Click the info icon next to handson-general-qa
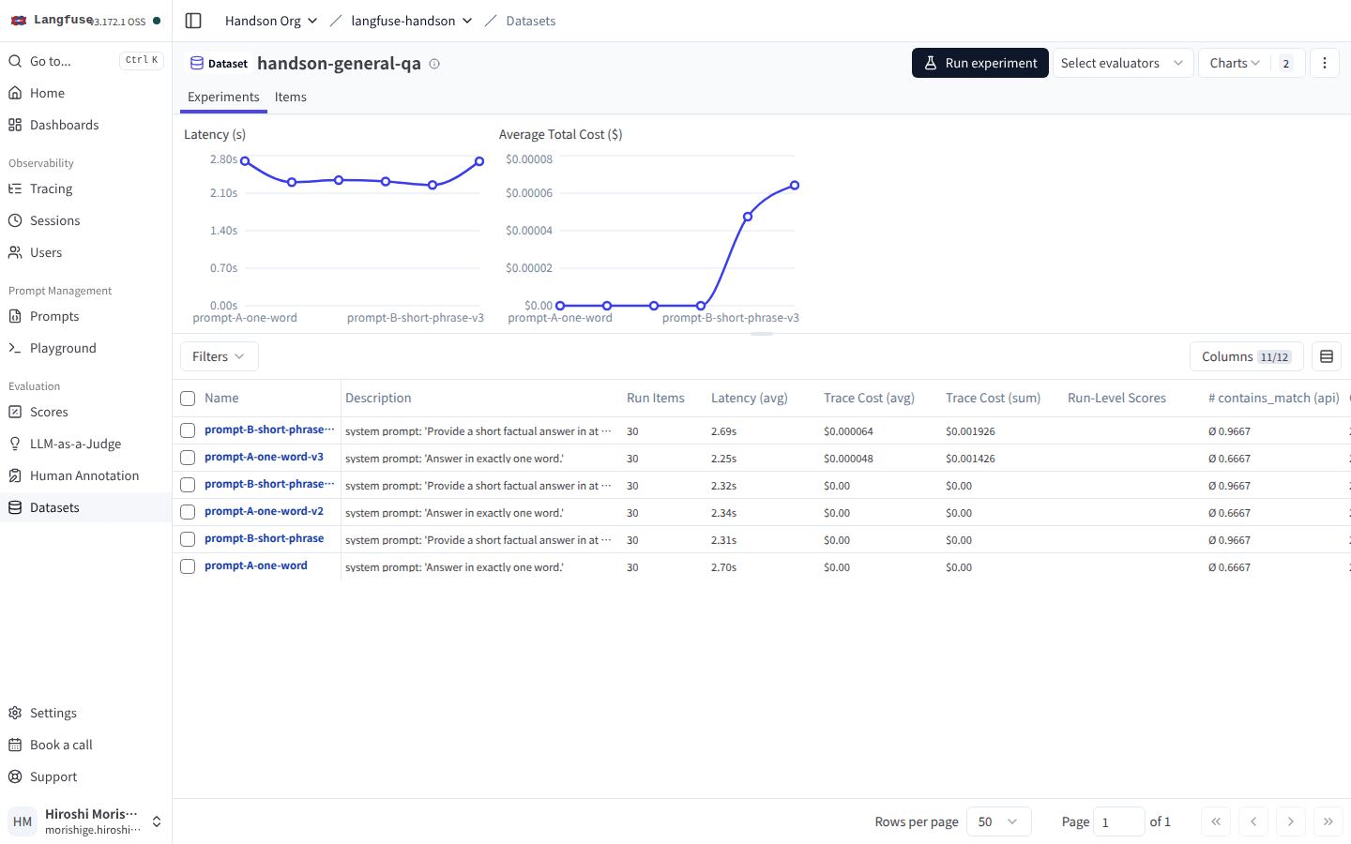The width and height of the screenshot is (1351, 844). tap(434, 64)
